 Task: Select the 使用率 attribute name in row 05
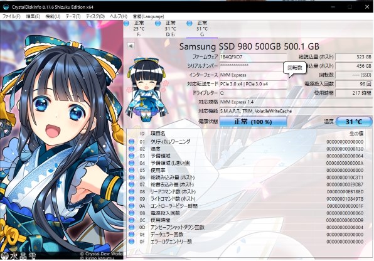coord(158,170)
